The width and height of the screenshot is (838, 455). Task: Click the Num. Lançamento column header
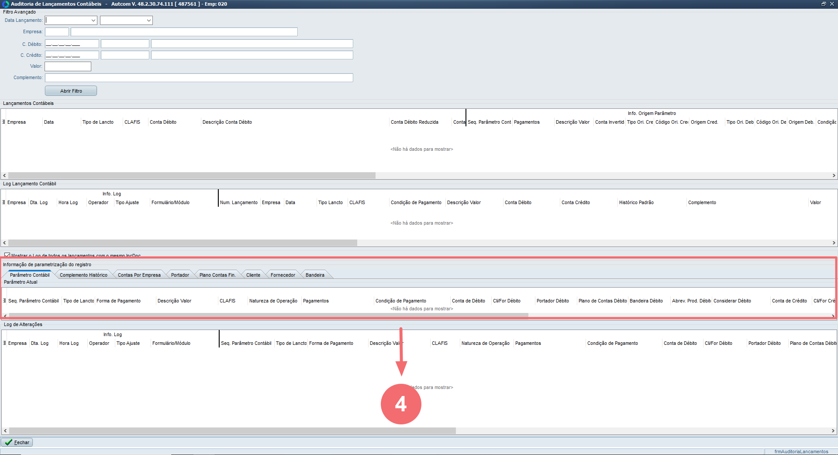coord(239,202)
